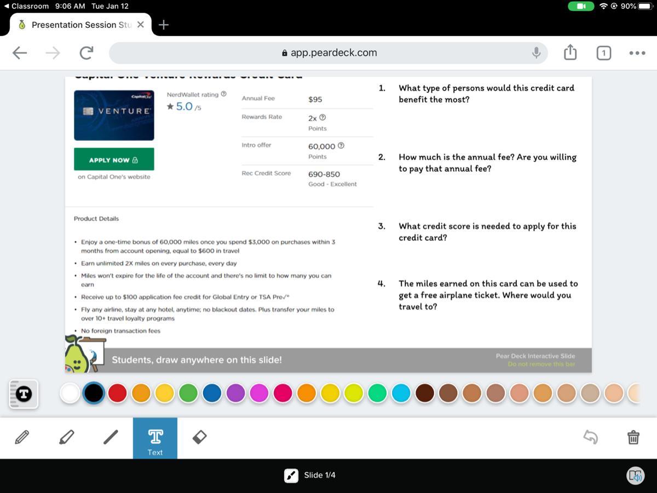657x493 pixels.
Task: Open the tab switcher showing 1 tab
Action: pyautogui.click(x=603, y=53)
